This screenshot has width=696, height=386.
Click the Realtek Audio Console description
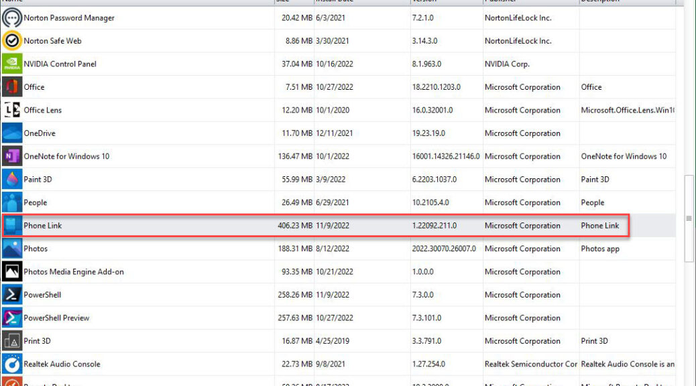[628, 364]
